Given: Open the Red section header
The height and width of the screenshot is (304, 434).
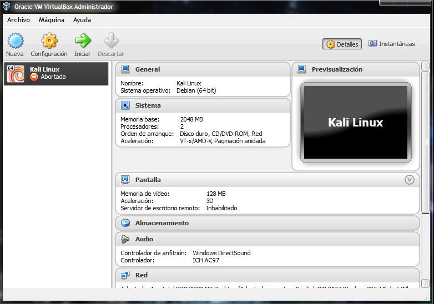Looking at the screenshot, I should (268, 275).
